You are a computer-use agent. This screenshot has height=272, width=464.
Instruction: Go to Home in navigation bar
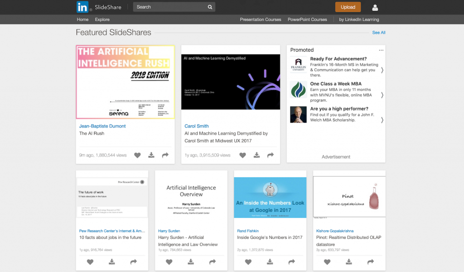[82, 19]
